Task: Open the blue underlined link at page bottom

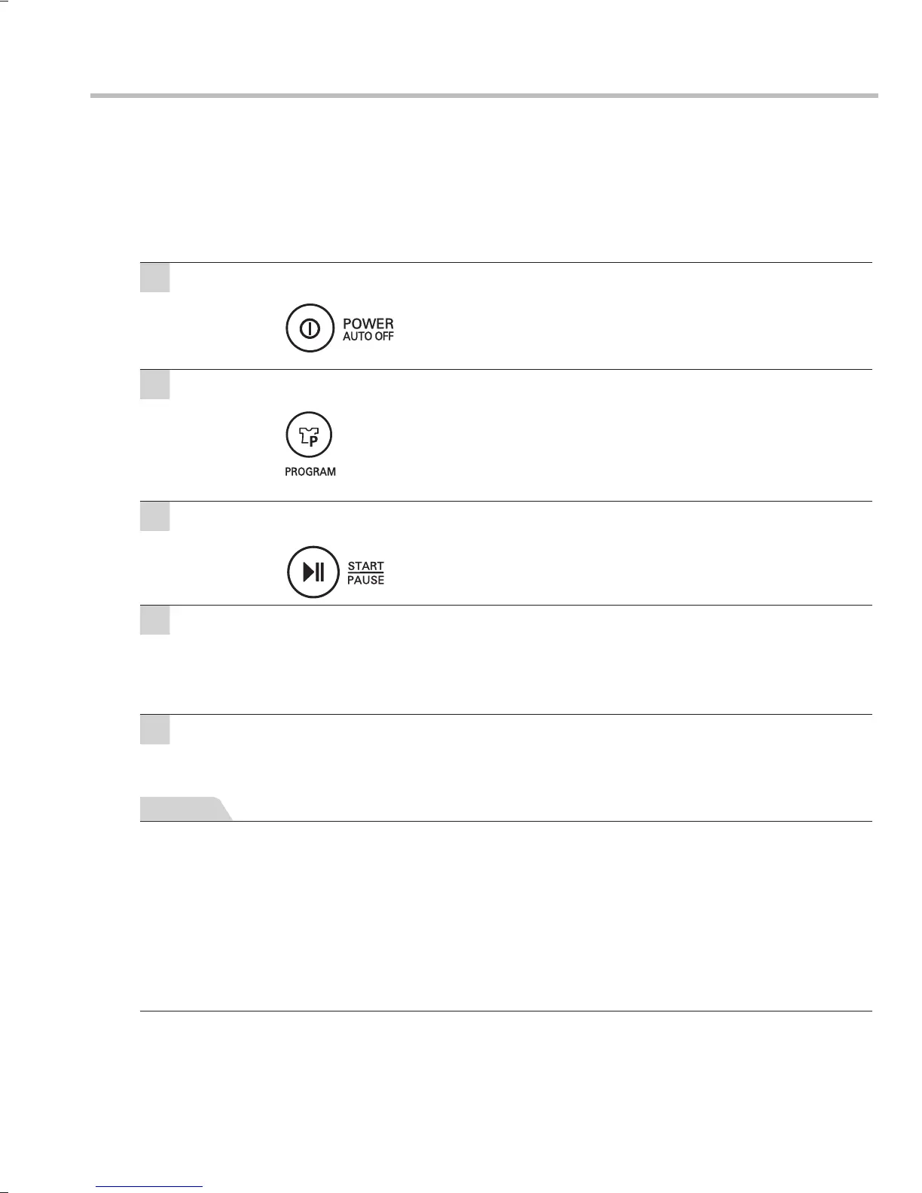Action: (x=150, y=1186)
